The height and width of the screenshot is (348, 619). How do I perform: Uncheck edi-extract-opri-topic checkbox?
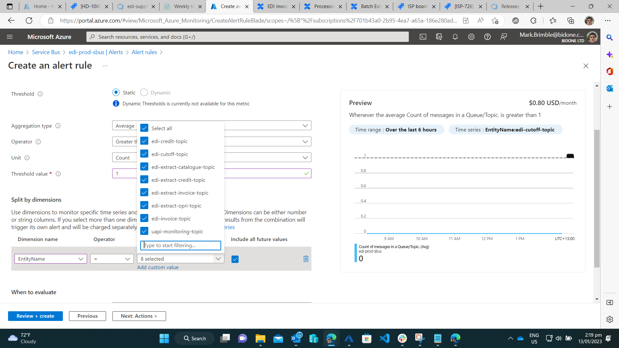click(x=144, y=205)
